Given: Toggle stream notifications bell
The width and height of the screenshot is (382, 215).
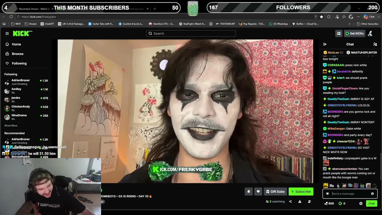Looking at the screenshot, I should [249, 191].
